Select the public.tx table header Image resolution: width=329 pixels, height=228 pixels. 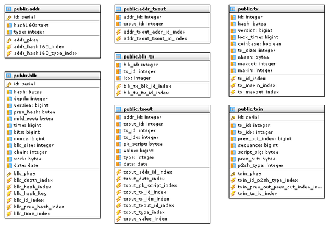277,9
